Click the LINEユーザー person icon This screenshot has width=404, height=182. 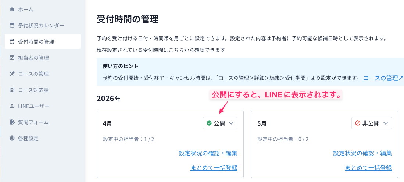point(12,106)
